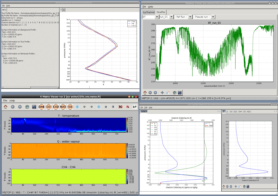Toggle the CH4 gas button
The width and height of the screenshot is (278, 196).
[41, 107]
